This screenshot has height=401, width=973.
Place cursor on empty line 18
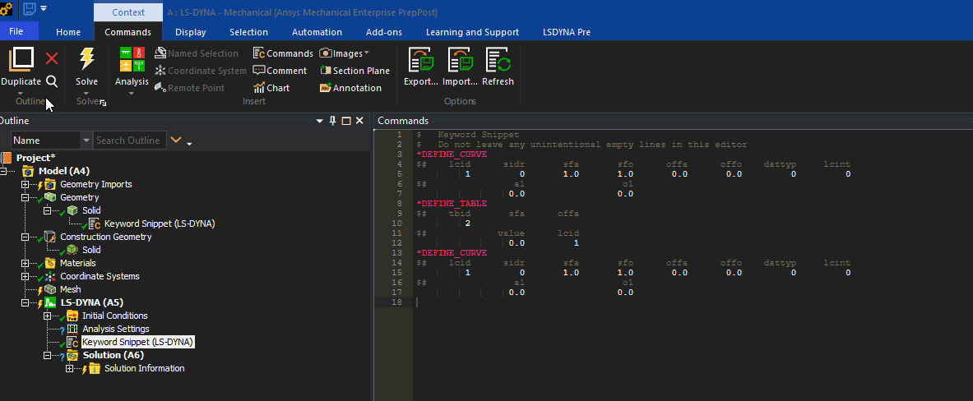(692, 302)
